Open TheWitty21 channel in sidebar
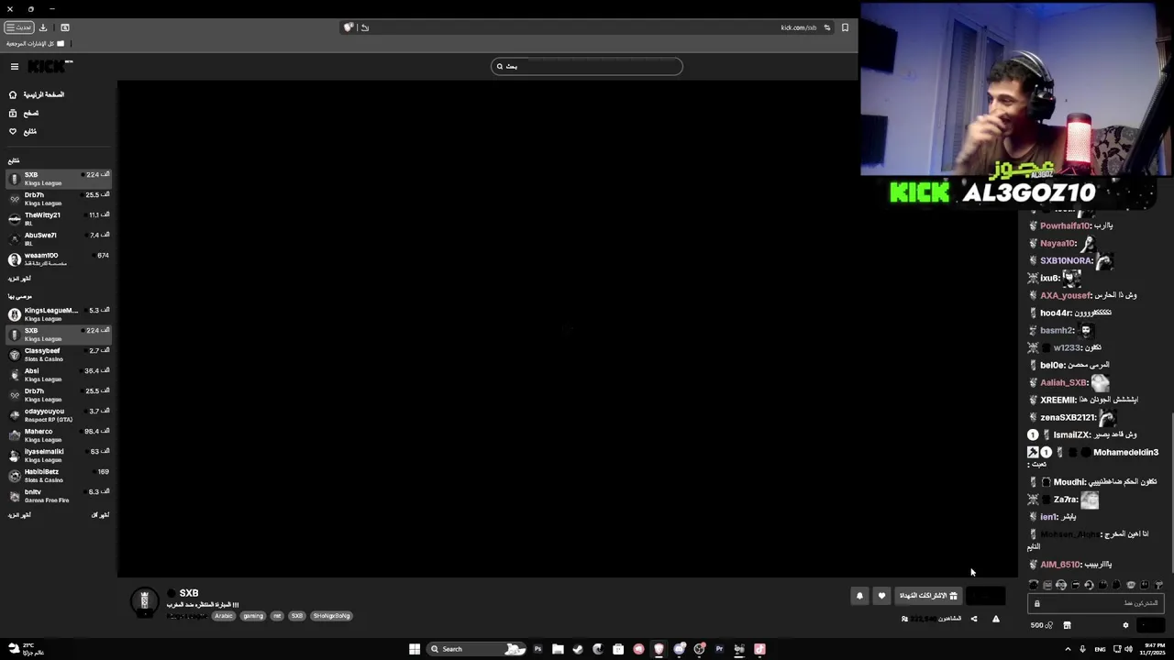Viewport: 1174px width, 660px height. pos(59,219)
